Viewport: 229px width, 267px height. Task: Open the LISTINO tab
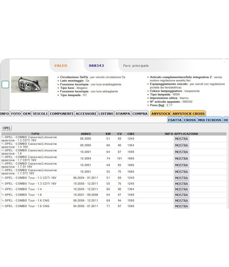tap(106, 114)
